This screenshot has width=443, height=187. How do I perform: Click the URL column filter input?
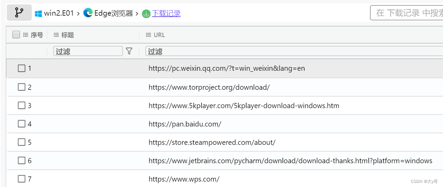pos(294,51)
